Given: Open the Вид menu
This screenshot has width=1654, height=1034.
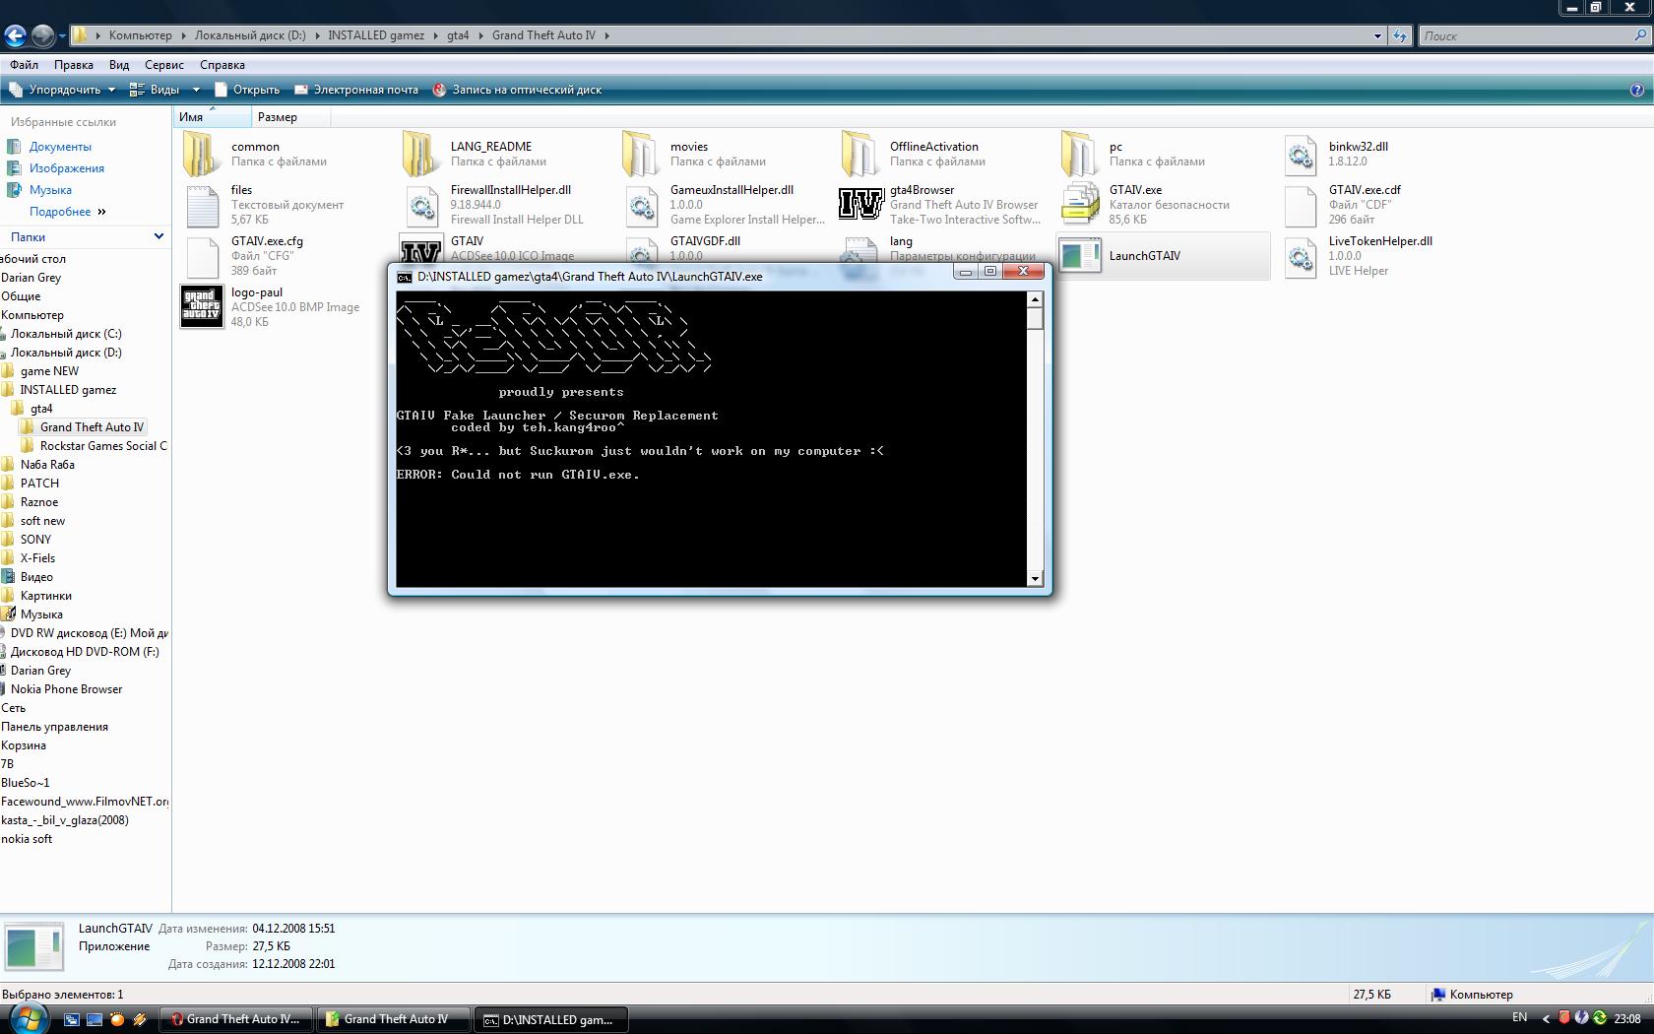Looking at the screenshot, I should (x=119, y=65).
